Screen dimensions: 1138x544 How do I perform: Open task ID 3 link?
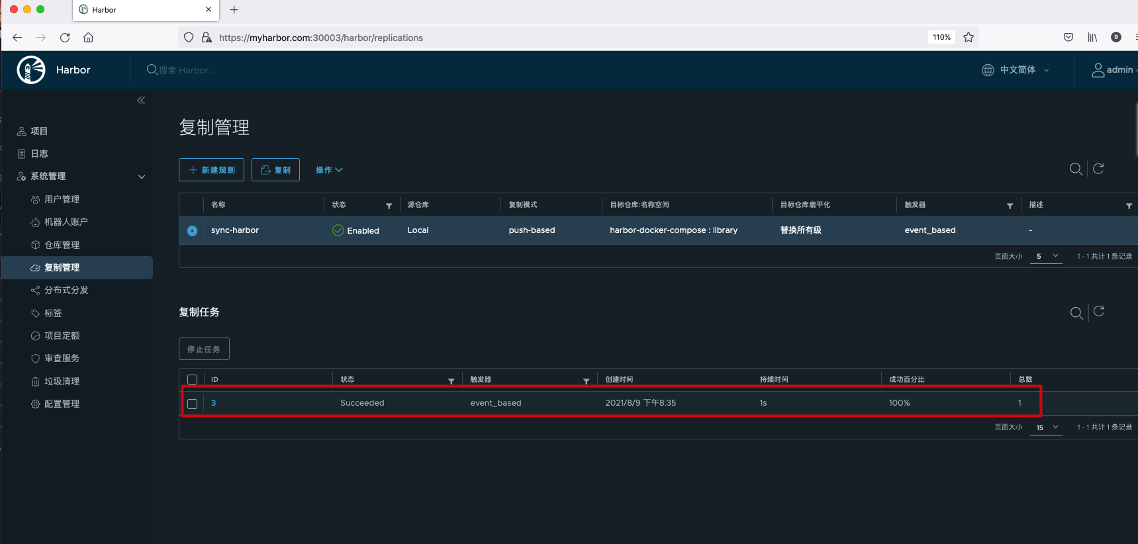213,403
